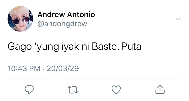The height and width of the screenshot is (101, 189).
Task: Like the tweet with the heart icon
Action: pyautogui.click(x=116, y=90)
